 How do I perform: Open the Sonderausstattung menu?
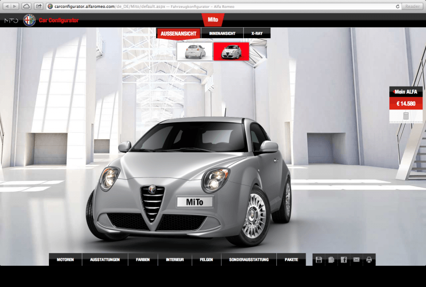point(249,259)
